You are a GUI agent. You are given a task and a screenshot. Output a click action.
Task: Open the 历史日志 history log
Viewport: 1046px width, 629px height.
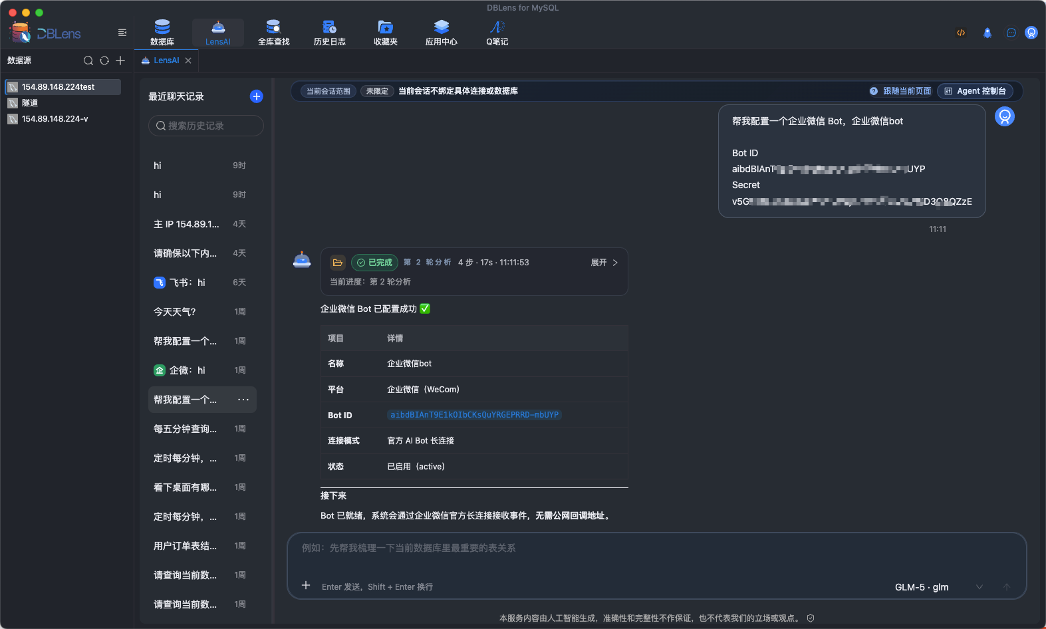point(330,33)
